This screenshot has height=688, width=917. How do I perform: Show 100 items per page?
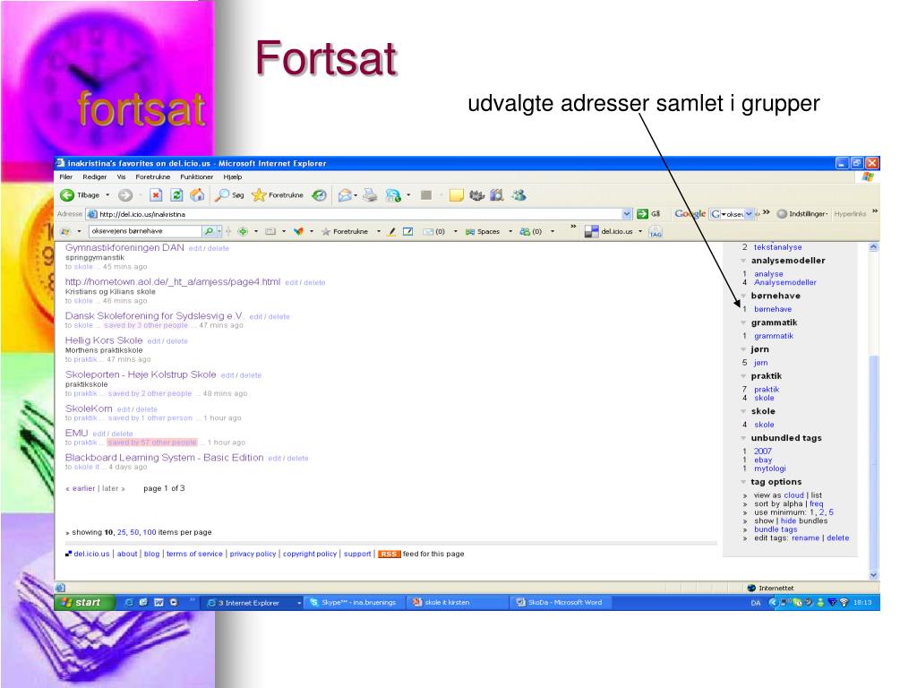(150, 532)
